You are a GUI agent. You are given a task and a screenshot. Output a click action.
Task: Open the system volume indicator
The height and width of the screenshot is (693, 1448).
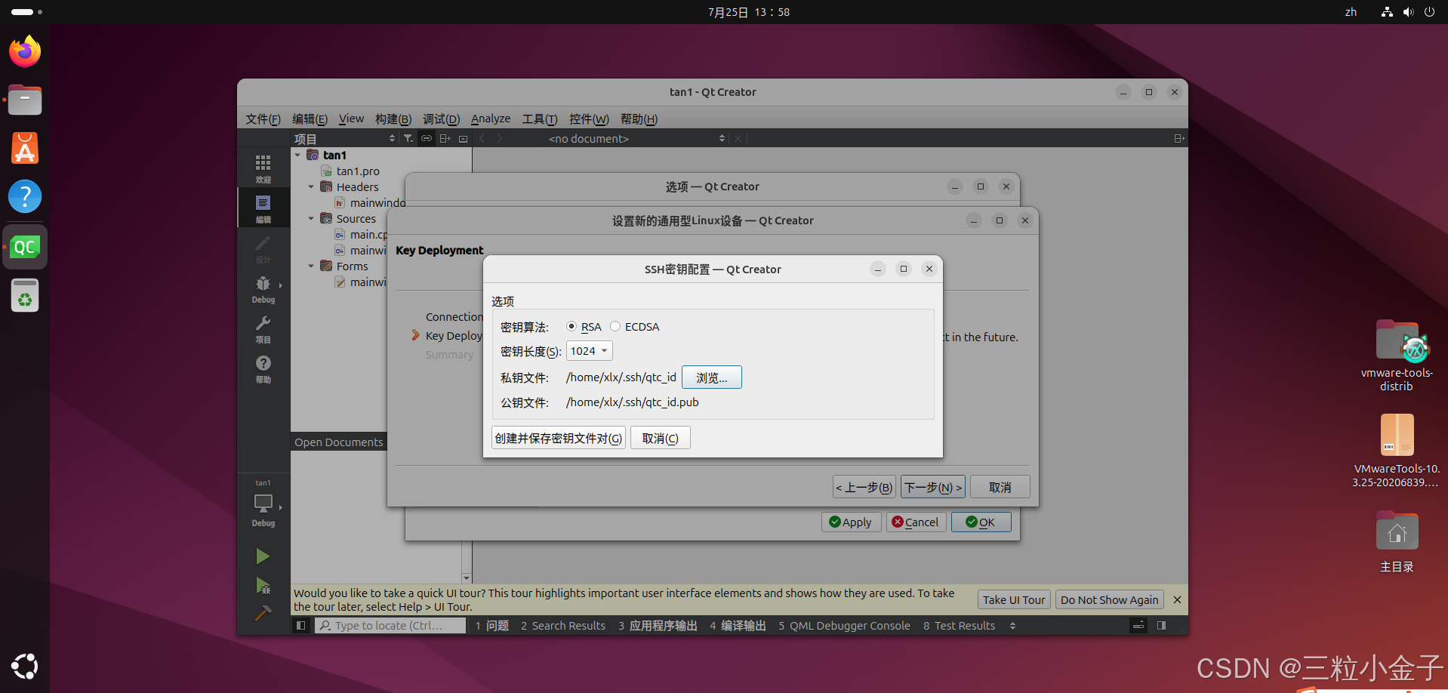point(1408,12)
